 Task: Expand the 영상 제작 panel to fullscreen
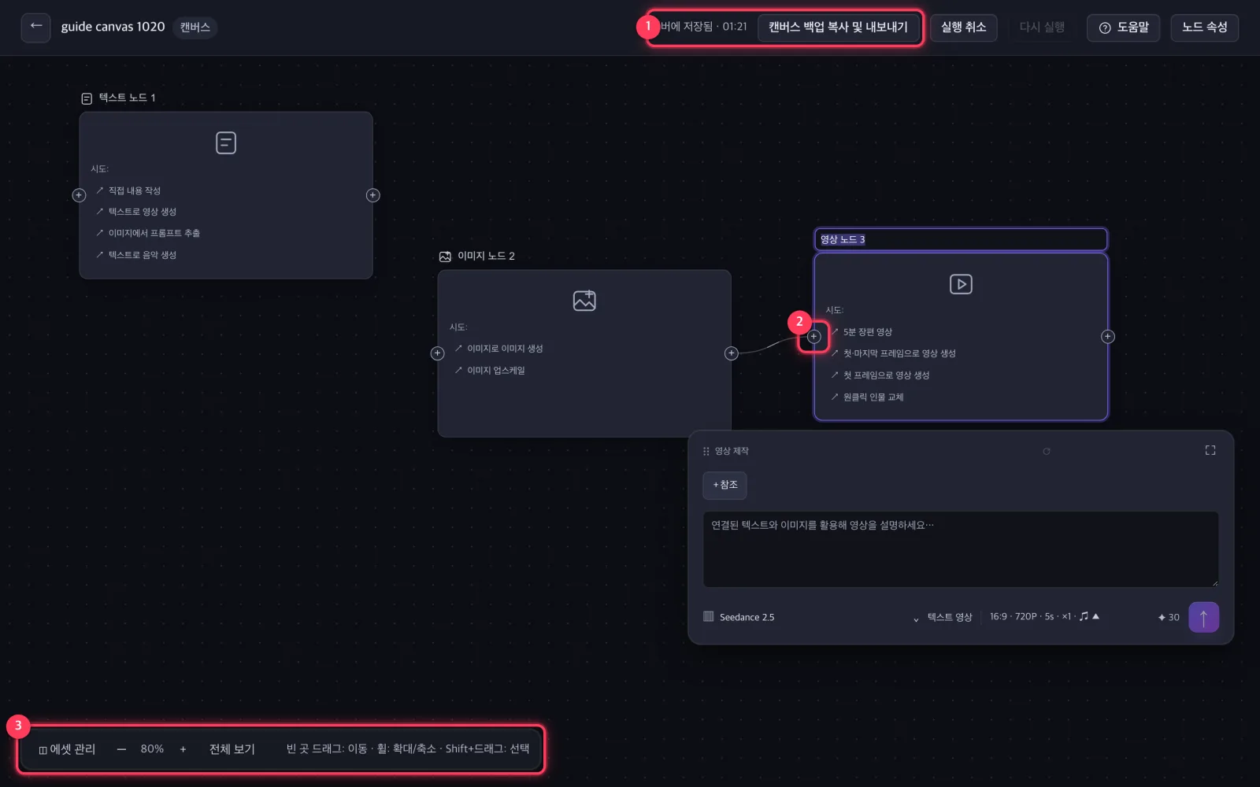pos(1210,450)
